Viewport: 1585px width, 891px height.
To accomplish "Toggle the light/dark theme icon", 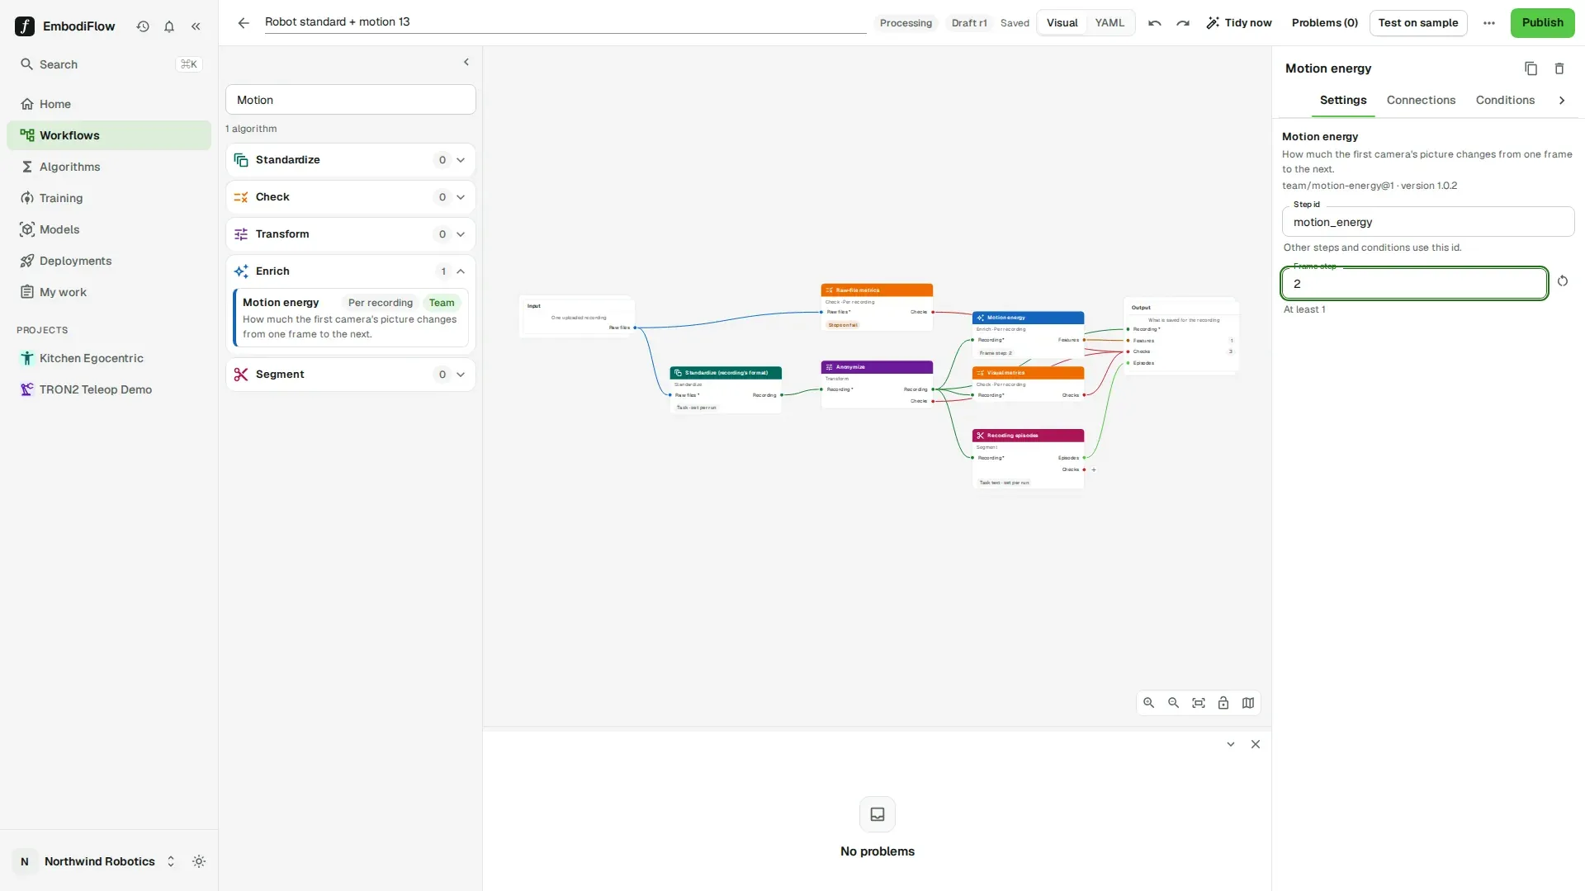I will coord(199,861).
